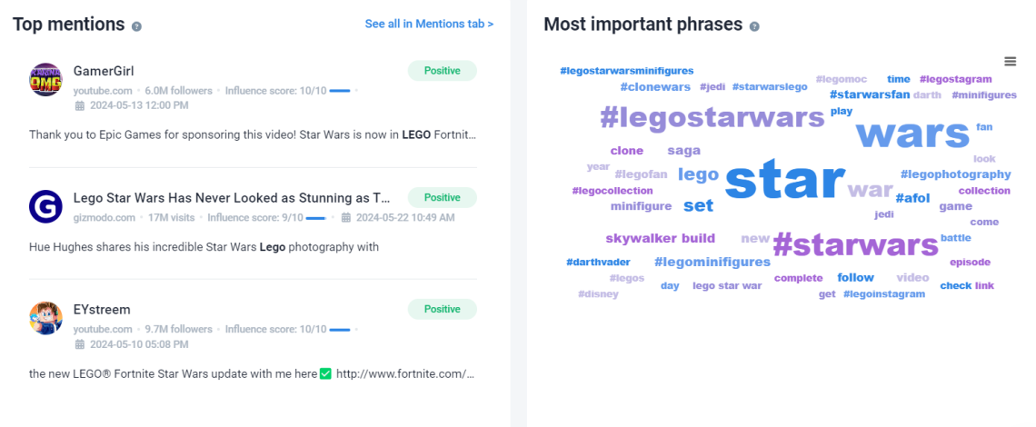The image size is (1036, 427).
Task: Click the Gizmodo G logo avatar
Action: pos(45,207)
